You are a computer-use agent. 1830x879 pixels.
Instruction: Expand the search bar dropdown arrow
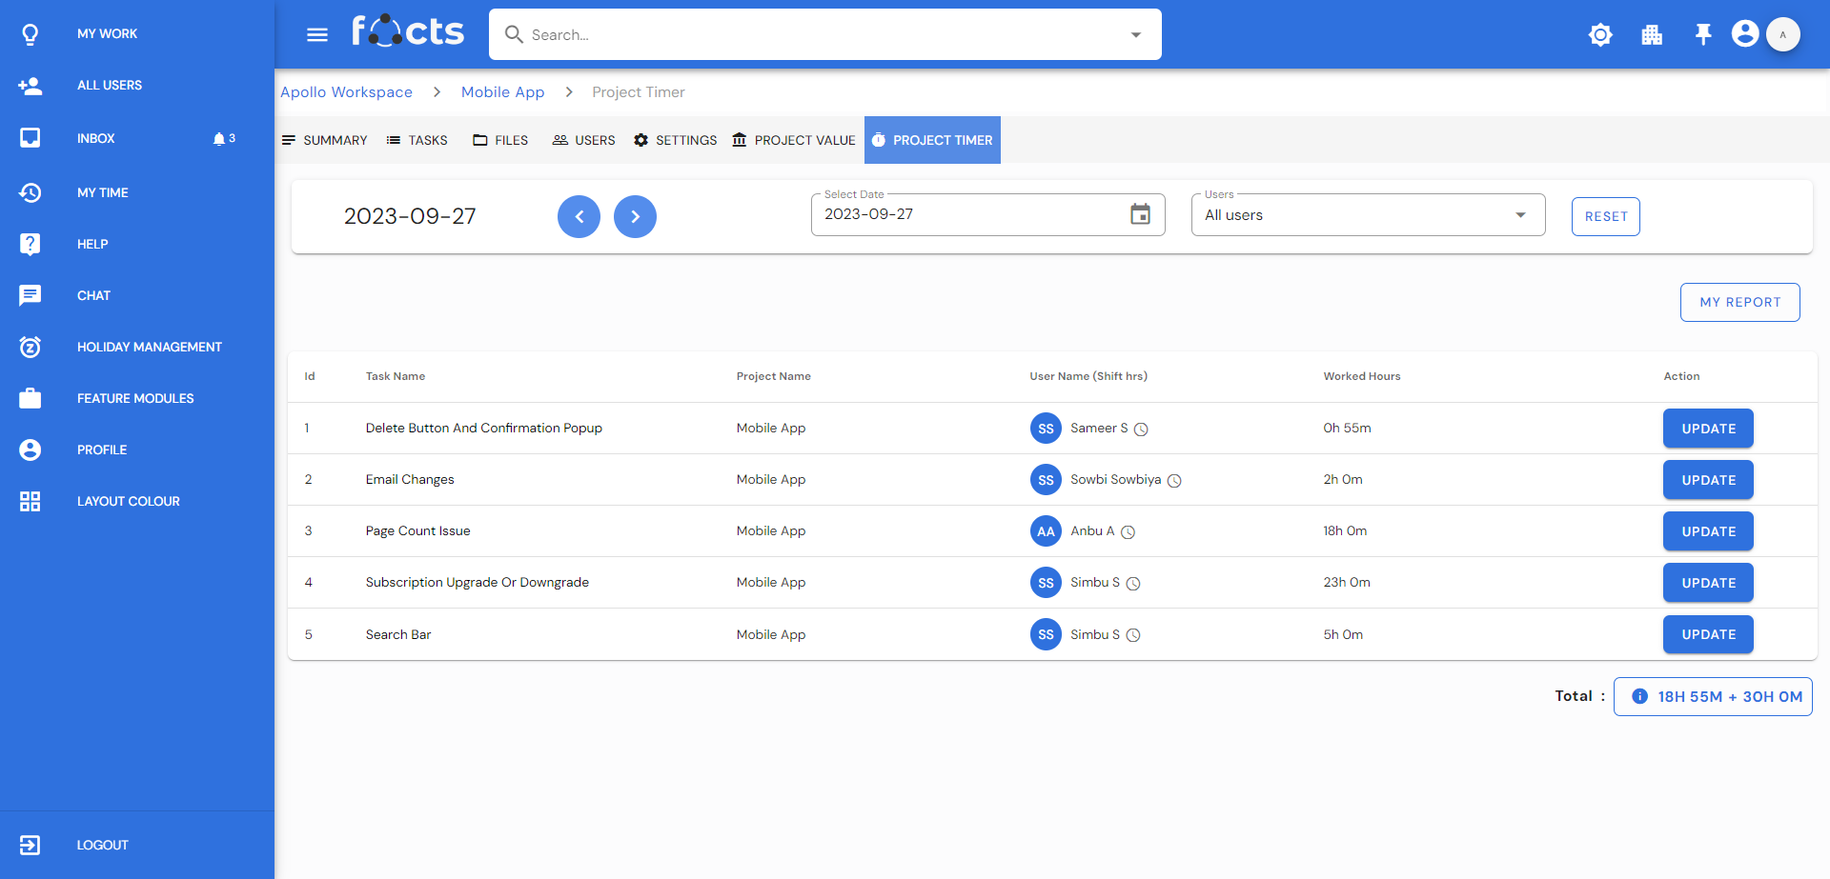tap(1135, 35)
